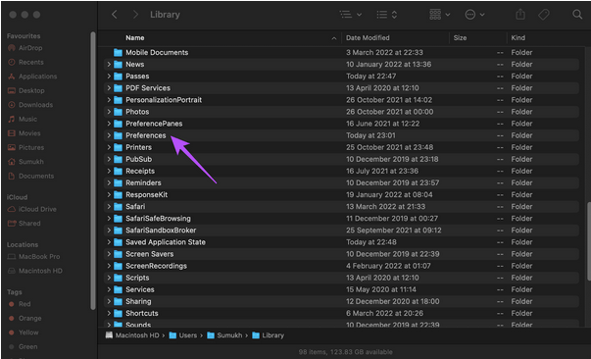Click the file list vertical scrollbar

click(588, 241)
